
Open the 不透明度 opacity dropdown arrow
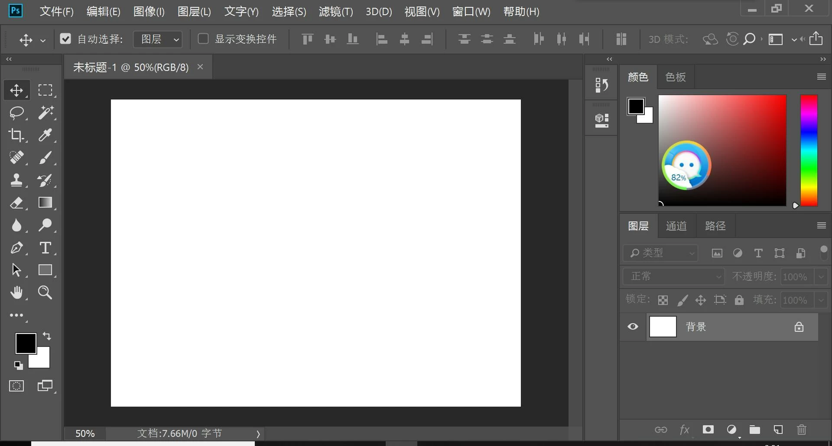point(821,276)
